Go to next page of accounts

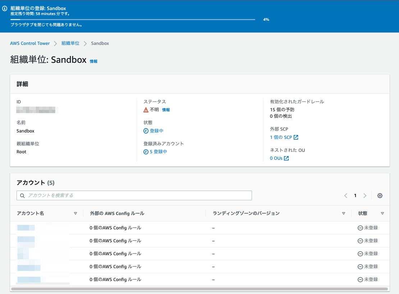point(365,195)
